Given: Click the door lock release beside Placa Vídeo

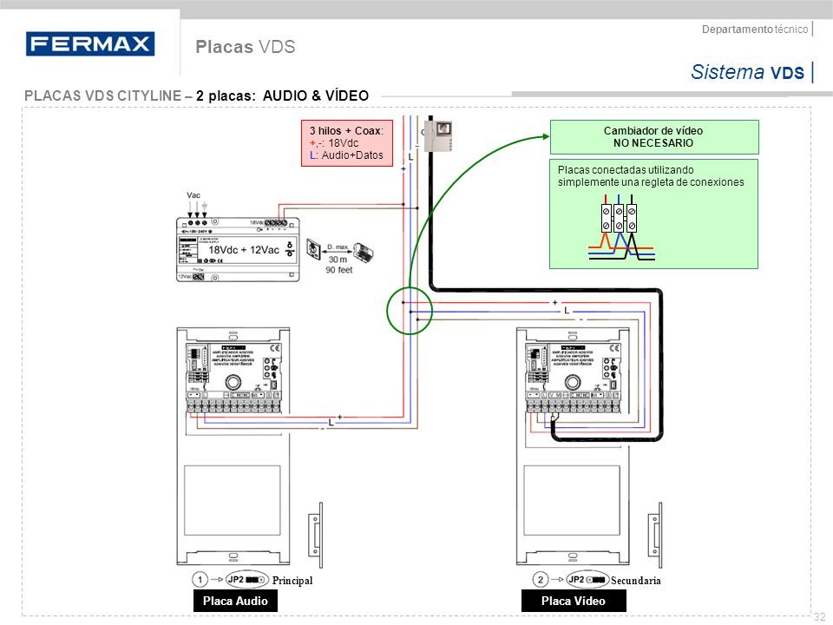Looking at the screenshot, I should click(655, 535).
